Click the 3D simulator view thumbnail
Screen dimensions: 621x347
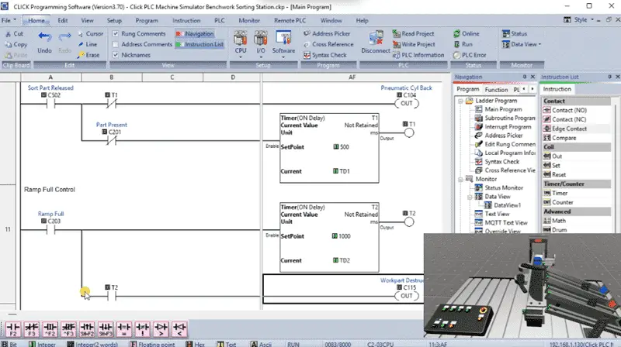pos(522,285)
